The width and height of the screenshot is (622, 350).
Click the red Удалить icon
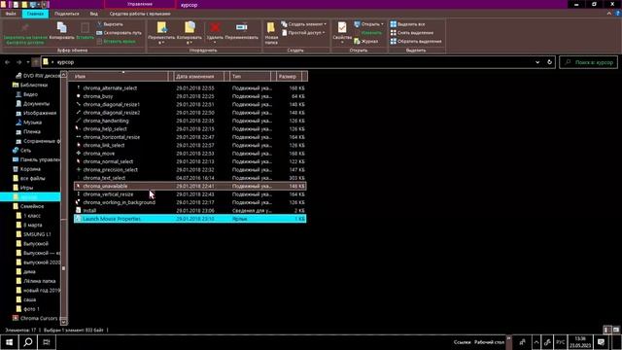coord(215,27)
